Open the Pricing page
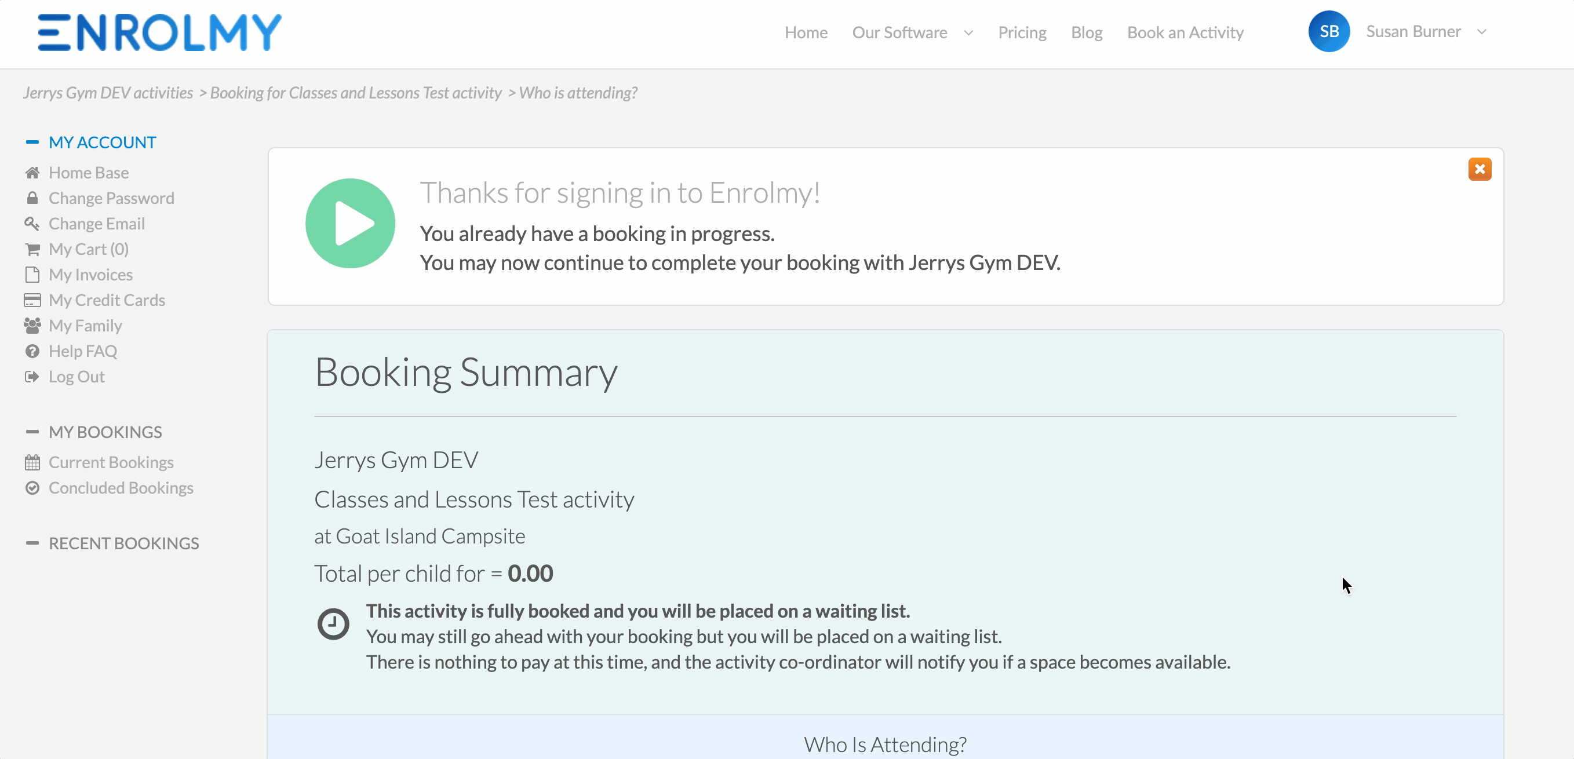Viewport: 1574px width, 759px height. (1022, 32)
